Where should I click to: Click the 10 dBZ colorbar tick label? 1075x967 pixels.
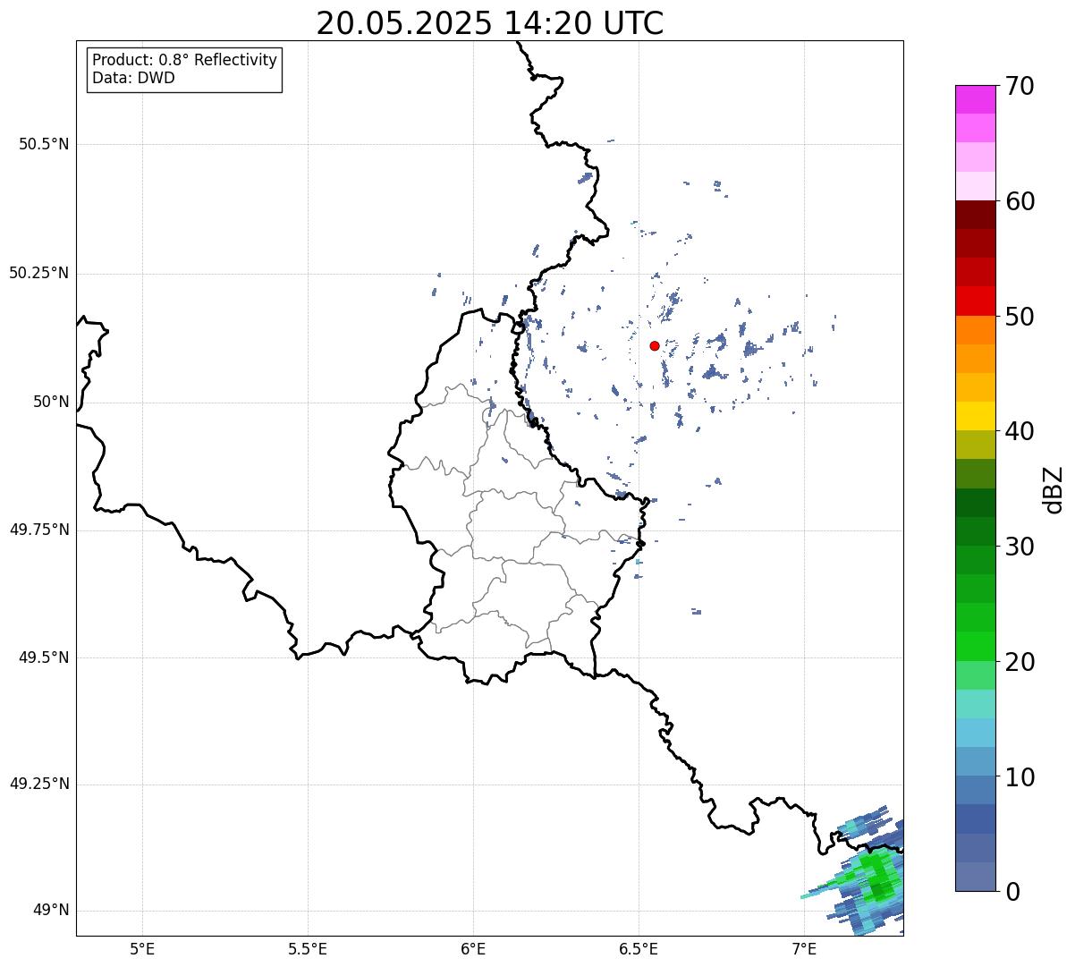(1020, 776)
